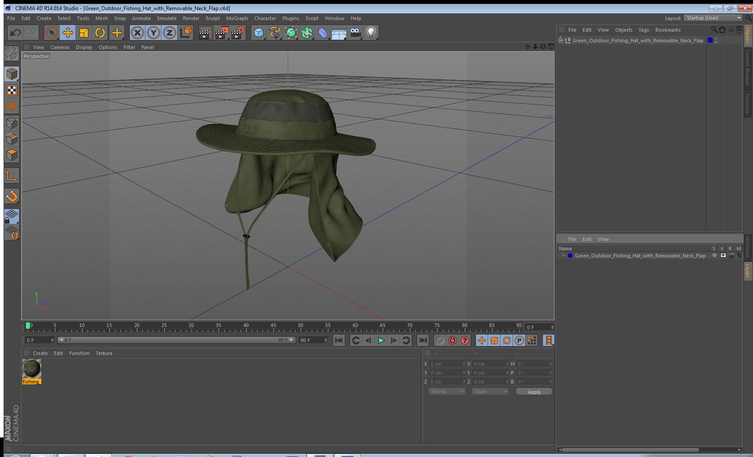The image size is (753, 457).
Task: Switch to Texture mode
Action: [x=12, y=90]
